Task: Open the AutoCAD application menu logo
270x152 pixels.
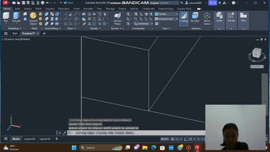Action: pyautogui.click(x=5, y=3)
